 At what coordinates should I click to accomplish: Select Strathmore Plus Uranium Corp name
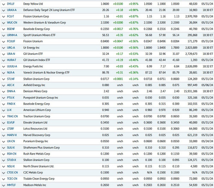pyautogui.click(x=42, y=148)
